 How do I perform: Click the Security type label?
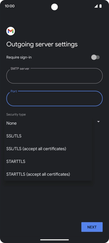tap(16, 115)
